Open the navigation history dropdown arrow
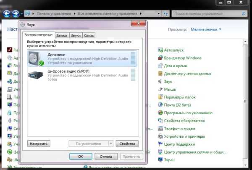 click(x=22, y=14)
